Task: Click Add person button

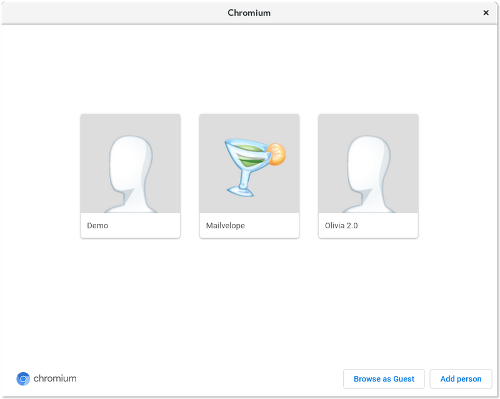Action: (x=461, y=379)
